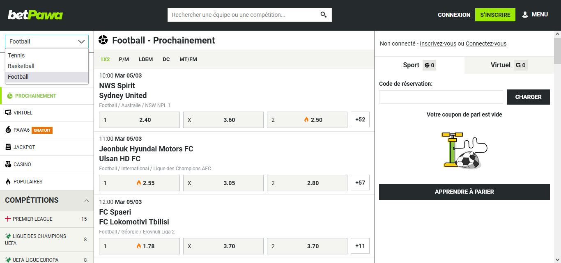Pick draw odds 3.70 for FC Spaeri match
Image resolution: width=561 pixels, height=263 pixels.
(223, 246)
